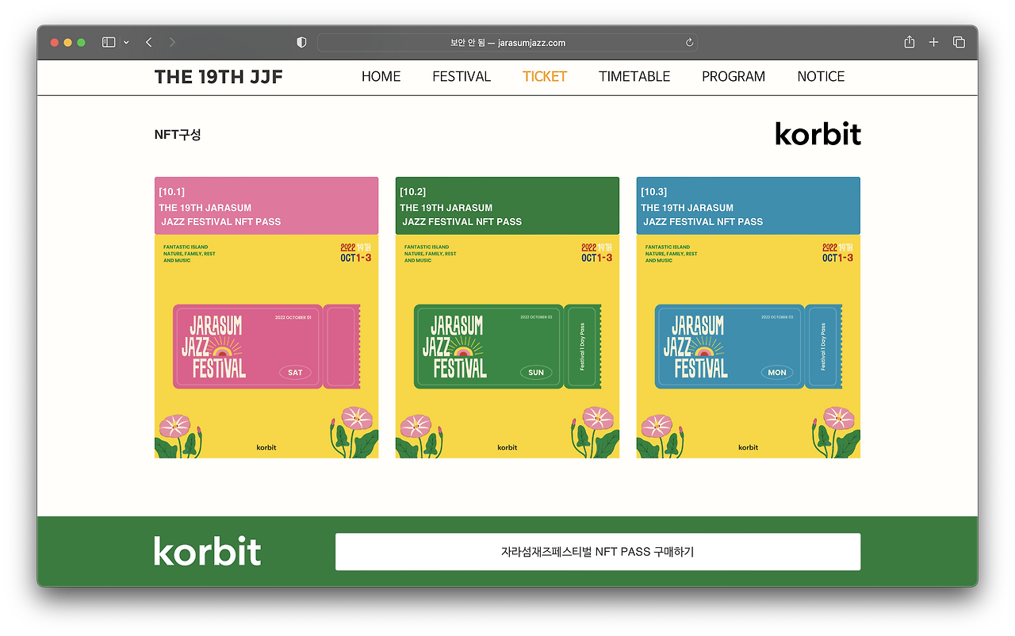Click 자라섬재즈페스티벌 NFT PASS 구매하기 button

[598, 552]
